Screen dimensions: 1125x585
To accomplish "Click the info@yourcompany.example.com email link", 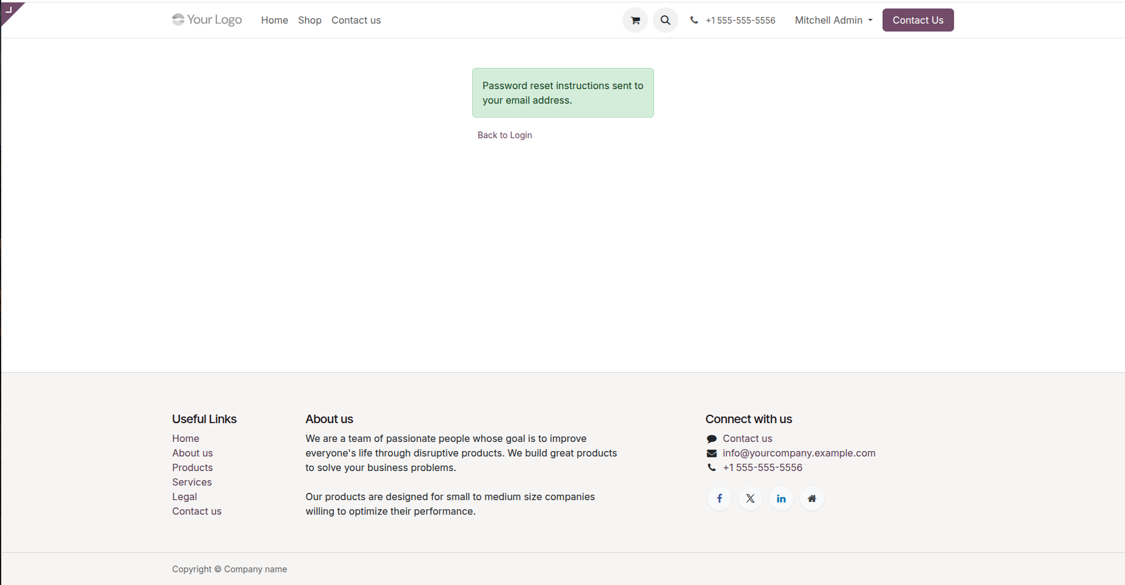I will [x=799, y=453].
